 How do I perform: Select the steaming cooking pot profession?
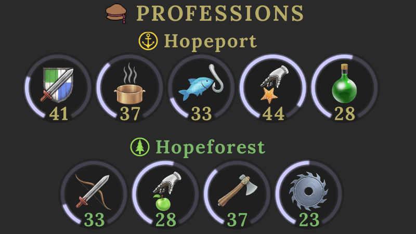click(x=129, y=87)
